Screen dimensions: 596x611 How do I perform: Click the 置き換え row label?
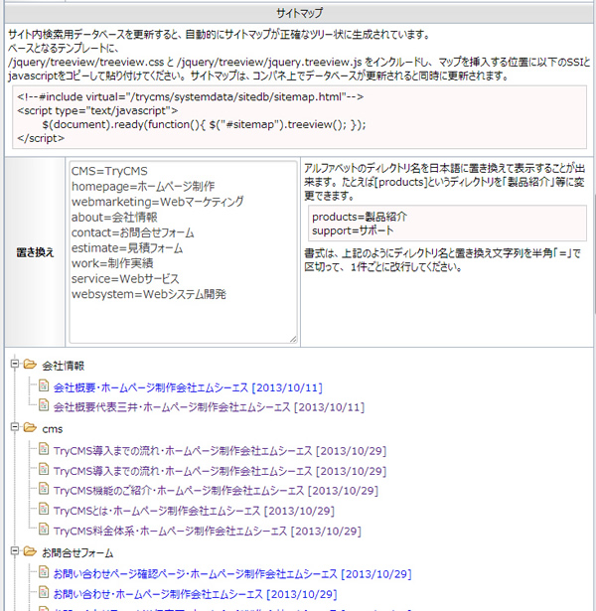pos(35,252)
